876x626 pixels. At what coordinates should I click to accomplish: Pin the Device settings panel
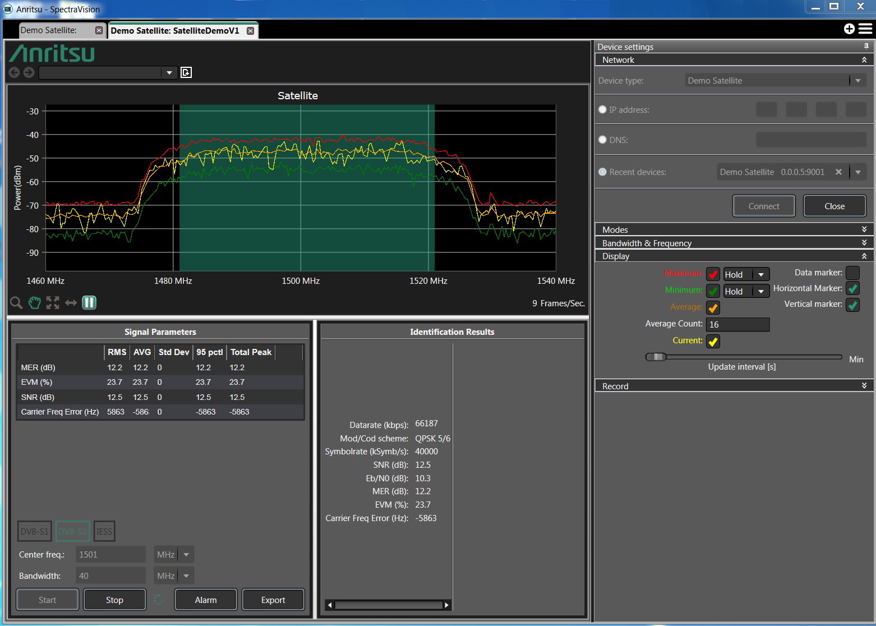866,47
